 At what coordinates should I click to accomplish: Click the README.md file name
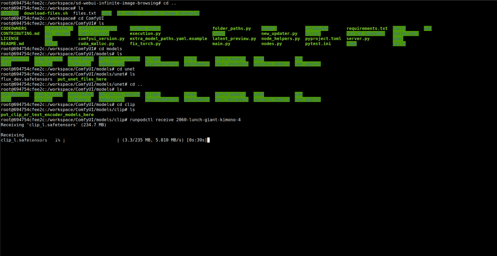click(x=12, y=44)
